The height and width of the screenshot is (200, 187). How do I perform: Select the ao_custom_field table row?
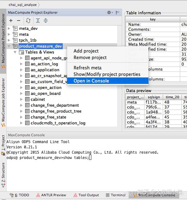point(49,81)
